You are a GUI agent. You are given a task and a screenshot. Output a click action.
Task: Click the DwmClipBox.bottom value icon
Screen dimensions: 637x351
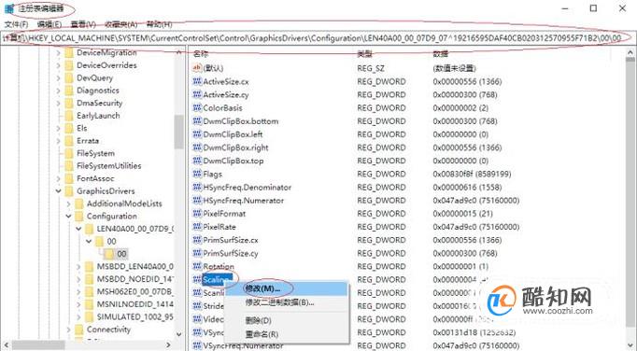pos(197,121)
